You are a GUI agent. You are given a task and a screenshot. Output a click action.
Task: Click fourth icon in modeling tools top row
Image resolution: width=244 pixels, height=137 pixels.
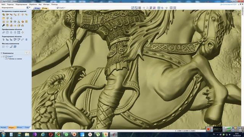pyautogui.click(x=15, y=14)
